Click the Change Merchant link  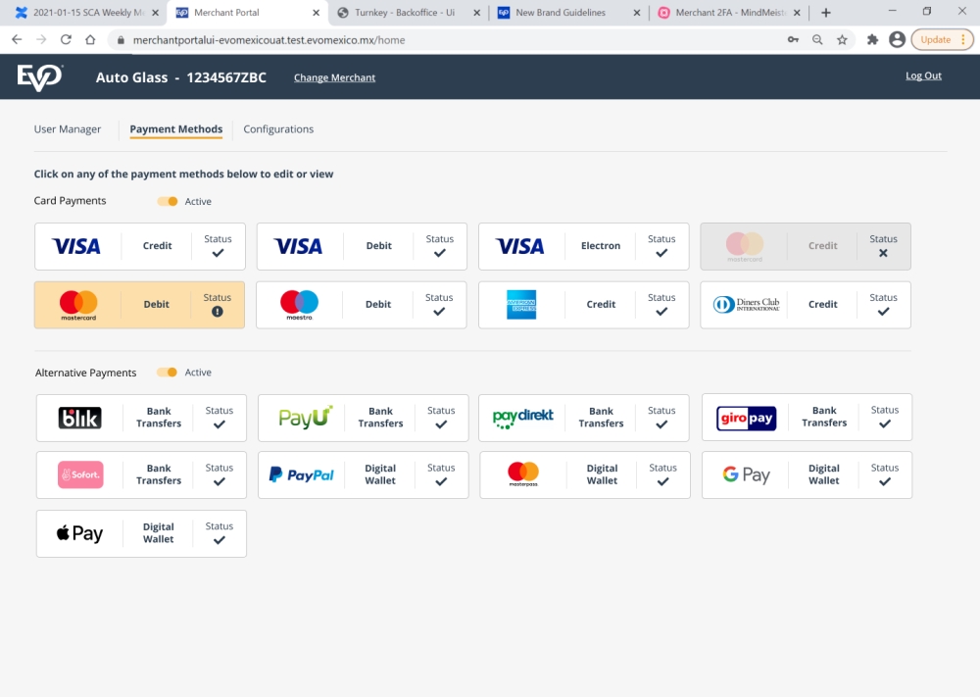tap(335, 77)
